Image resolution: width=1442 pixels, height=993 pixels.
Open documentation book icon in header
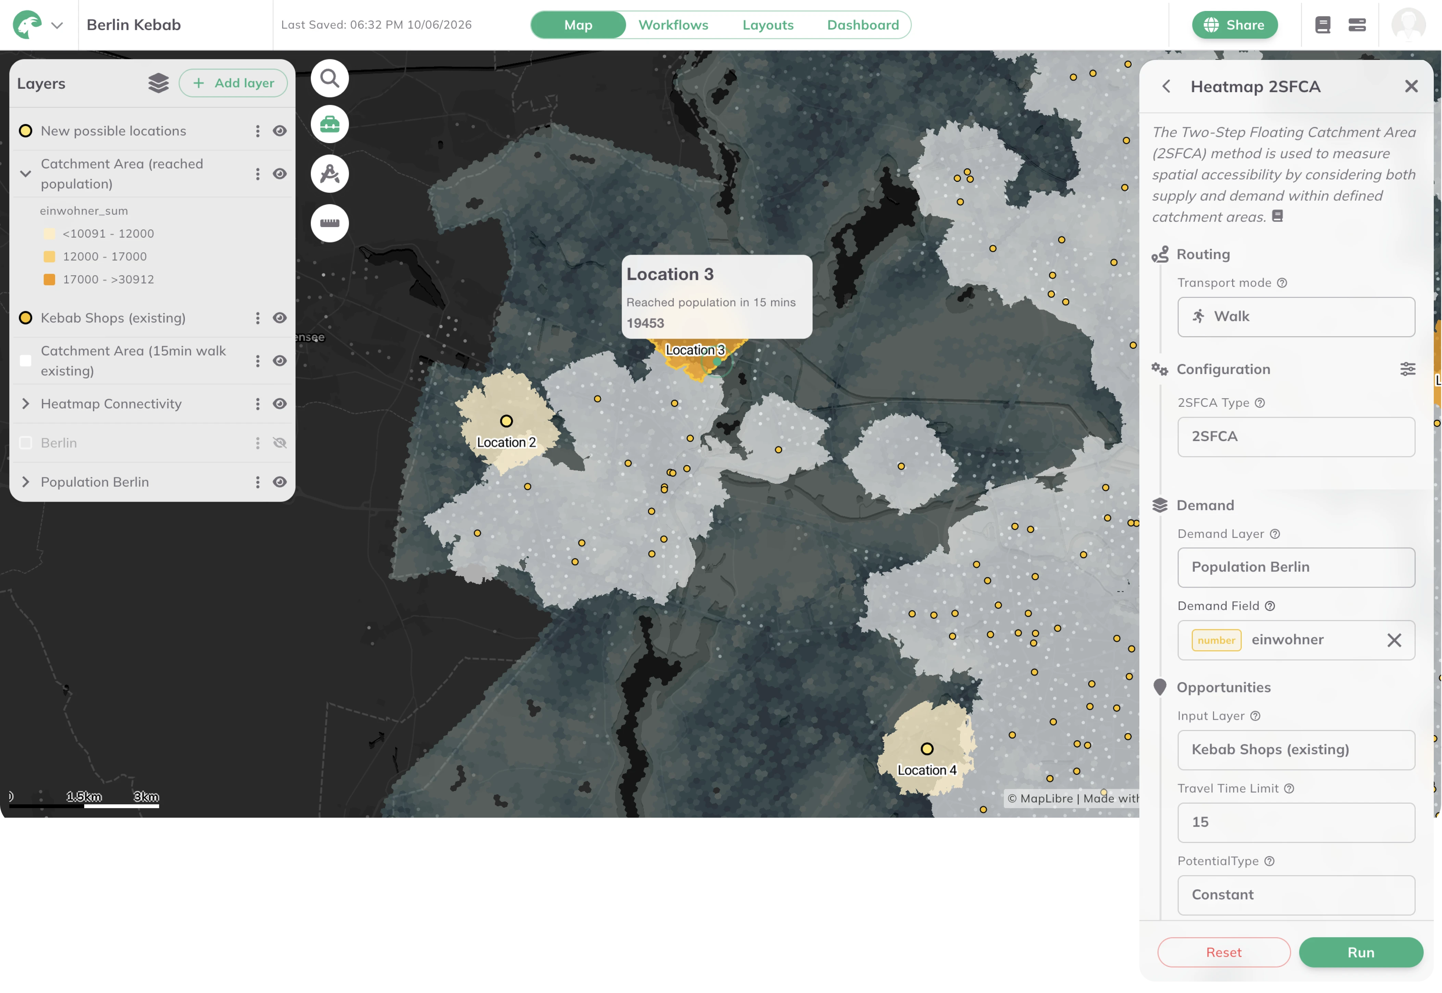tap(1323, 25)
